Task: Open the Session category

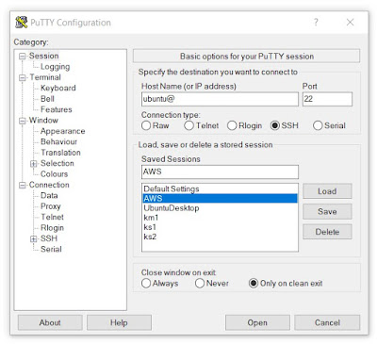Action: [43, 56]
